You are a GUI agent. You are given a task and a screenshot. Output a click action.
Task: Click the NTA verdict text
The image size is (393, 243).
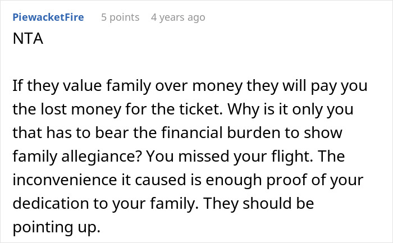(26, 40)
